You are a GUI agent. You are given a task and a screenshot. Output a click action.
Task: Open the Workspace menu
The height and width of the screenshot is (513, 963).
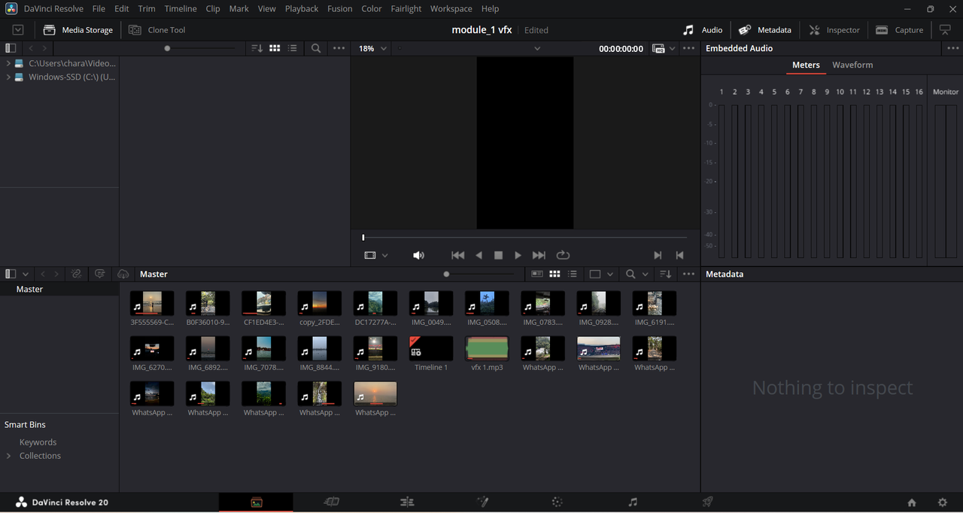(451, 9)
